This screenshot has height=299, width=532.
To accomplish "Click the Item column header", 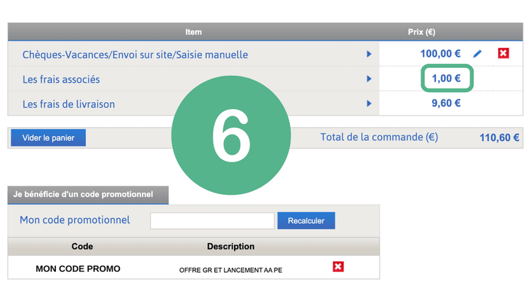I will click(193, 32).
